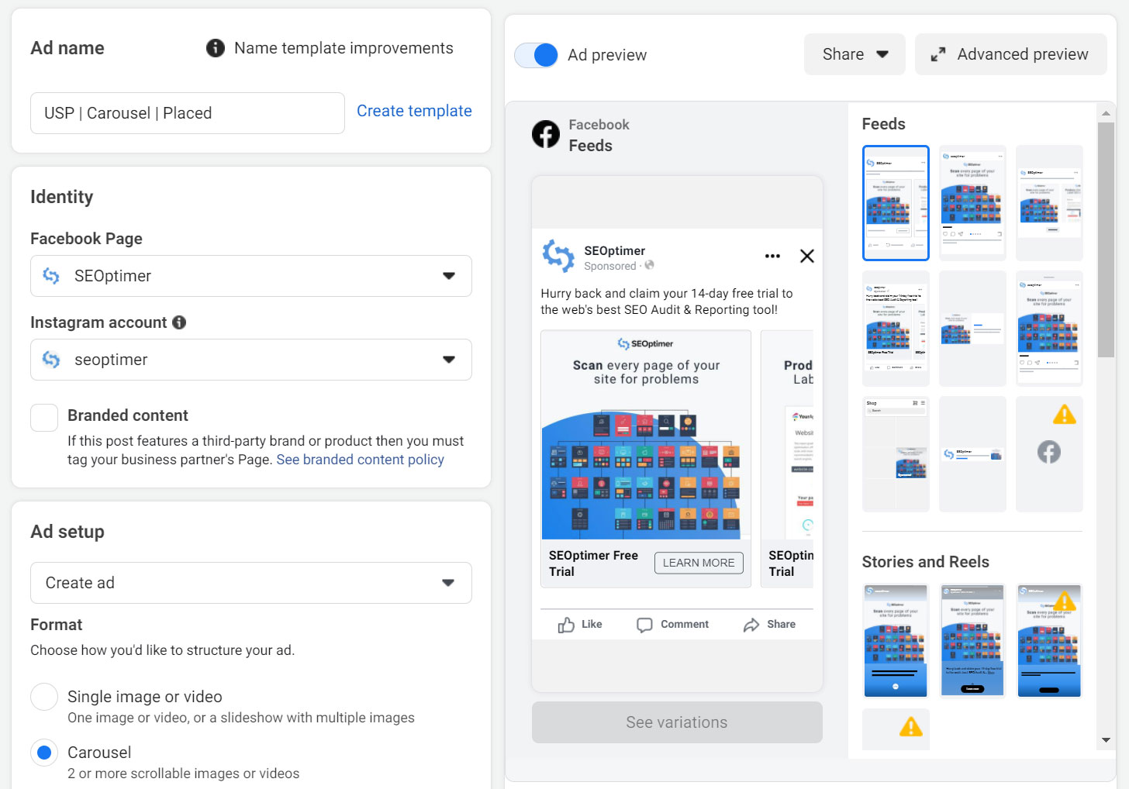The image size is (1129, 789).
Task: Click the Instagram account info icon
Action: tap(179, 322)
